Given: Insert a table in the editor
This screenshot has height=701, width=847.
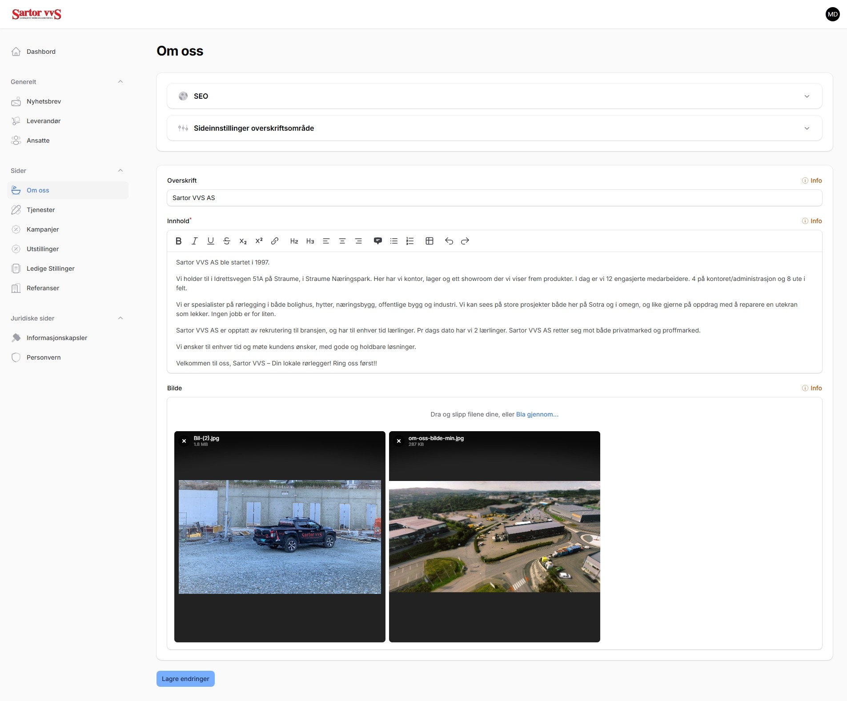Looking at the screenshot, I should [x=430, y=241].
